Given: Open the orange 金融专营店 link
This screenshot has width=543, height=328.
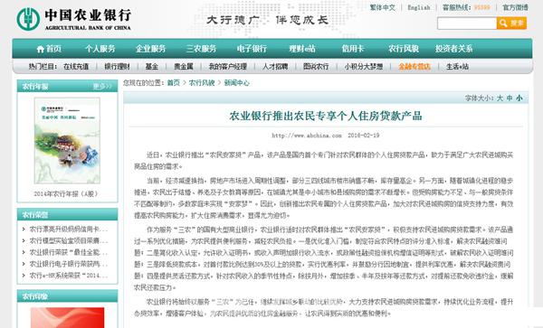Looking at the screenshot, I should pos(414,66).
